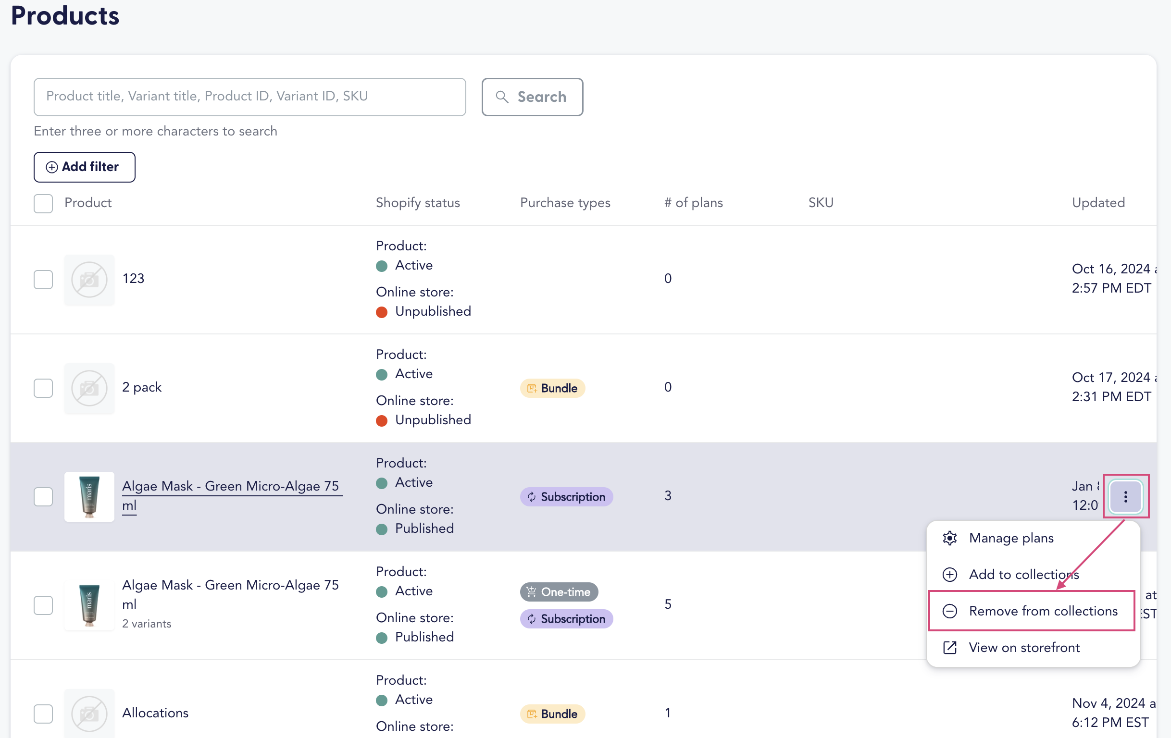Click the Allocations product name

coord(155,713)
